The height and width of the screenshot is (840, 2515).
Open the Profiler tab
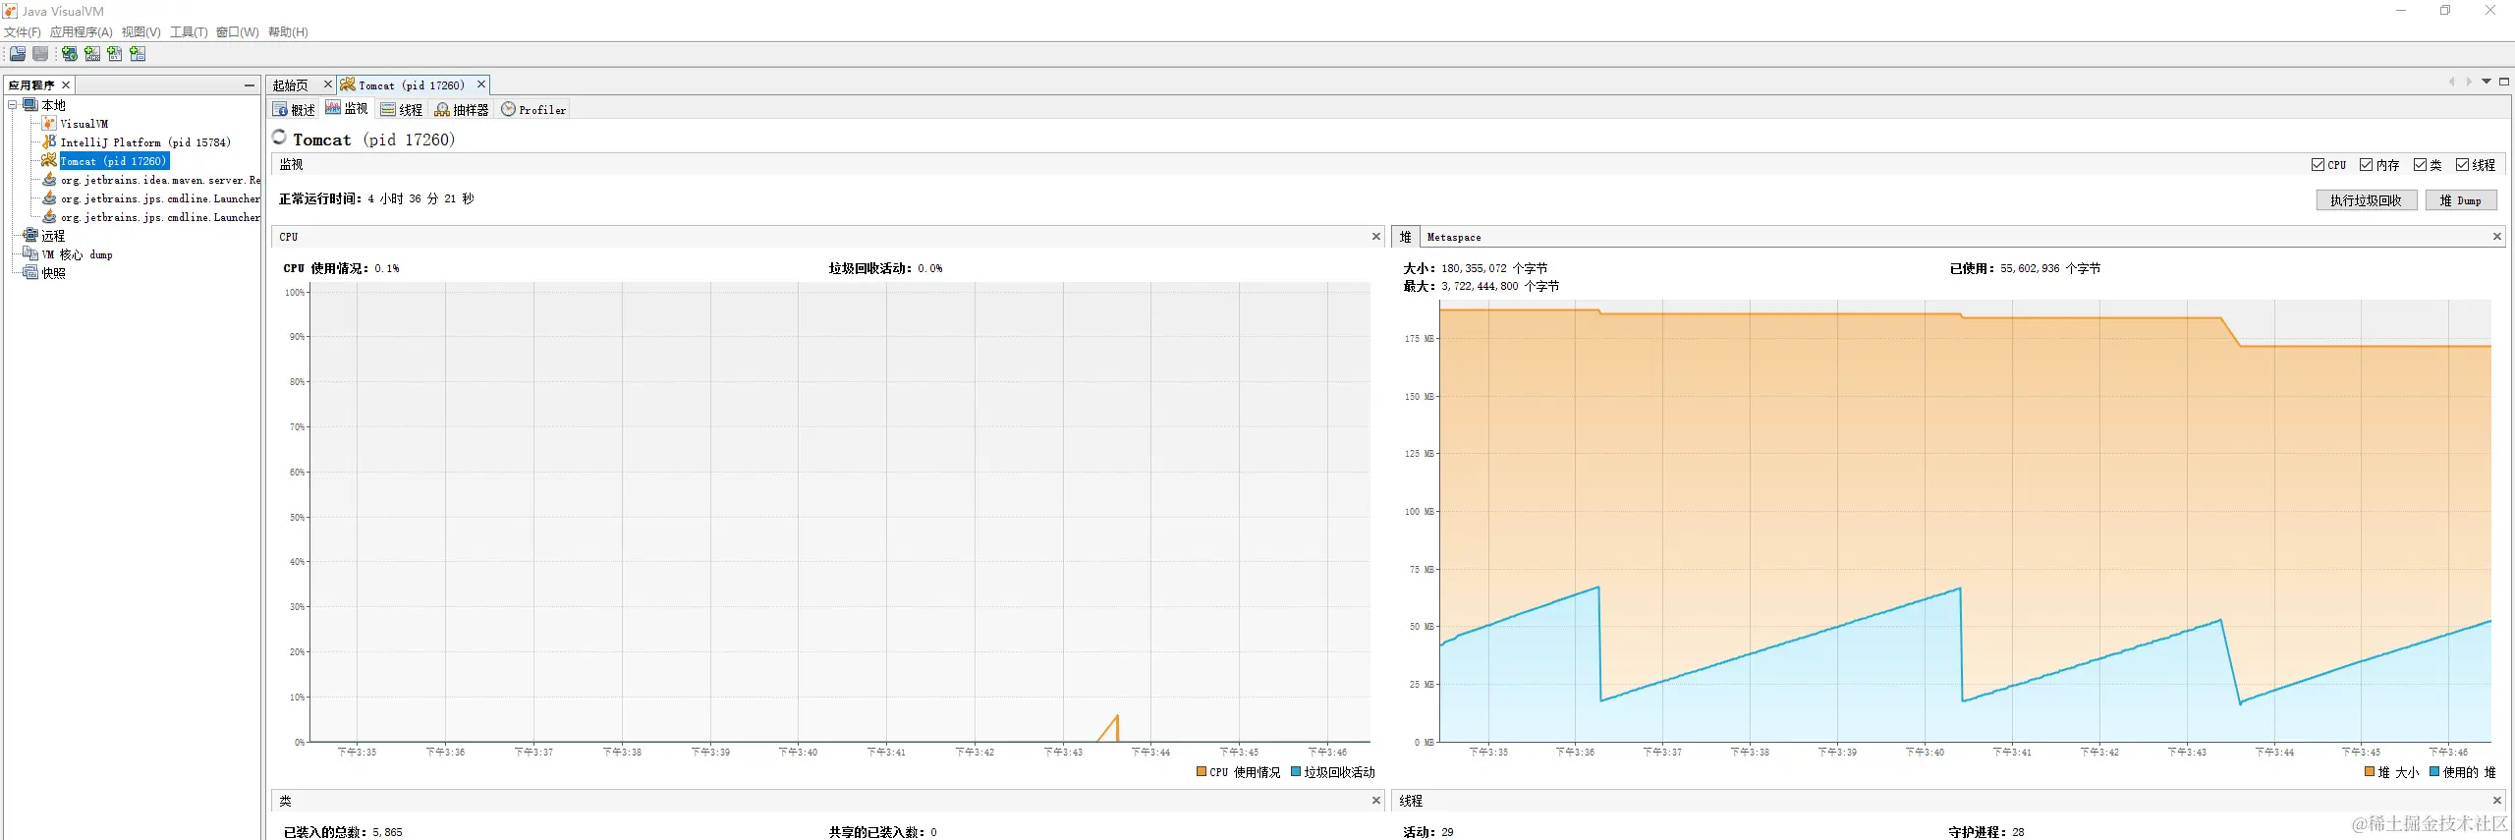pyautogui.click(x=533, y=110)
